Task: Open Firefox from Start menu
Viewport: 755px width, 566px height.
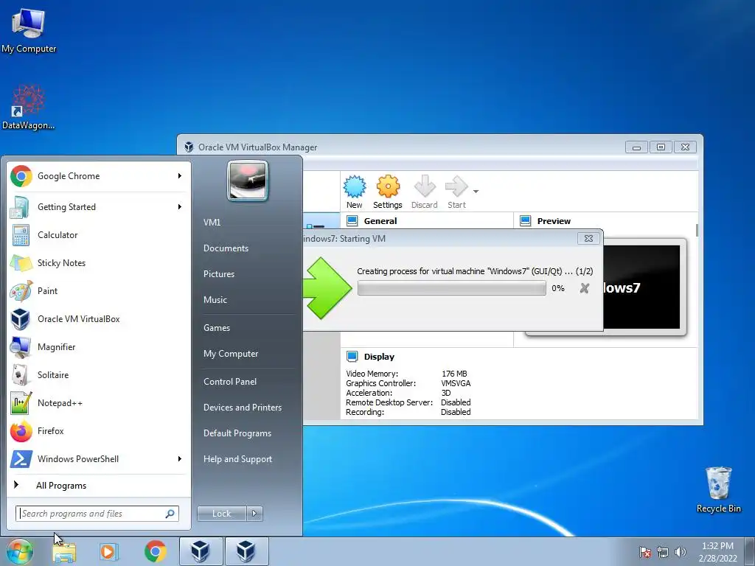Action: (99, 430)
